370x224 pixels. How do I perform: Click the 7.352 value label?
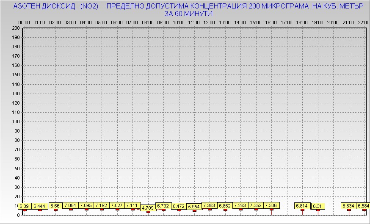[256, 205]
